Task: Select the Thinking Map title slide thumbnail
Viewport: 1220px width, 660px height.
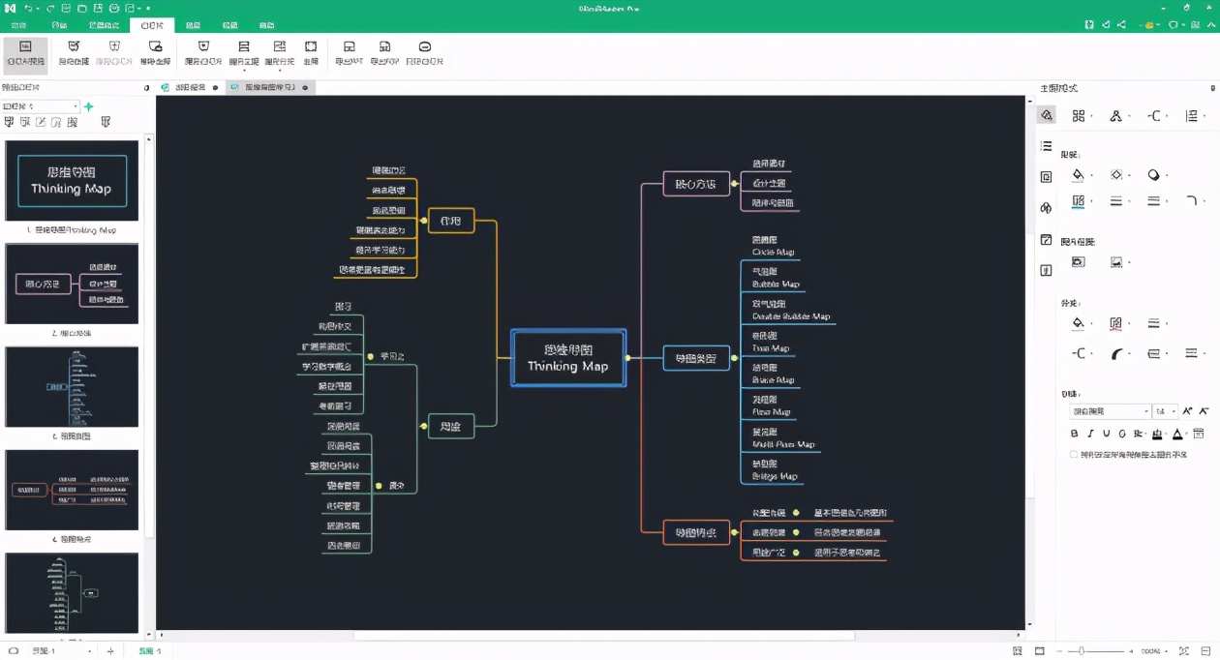Action: (x=72, y=181)
